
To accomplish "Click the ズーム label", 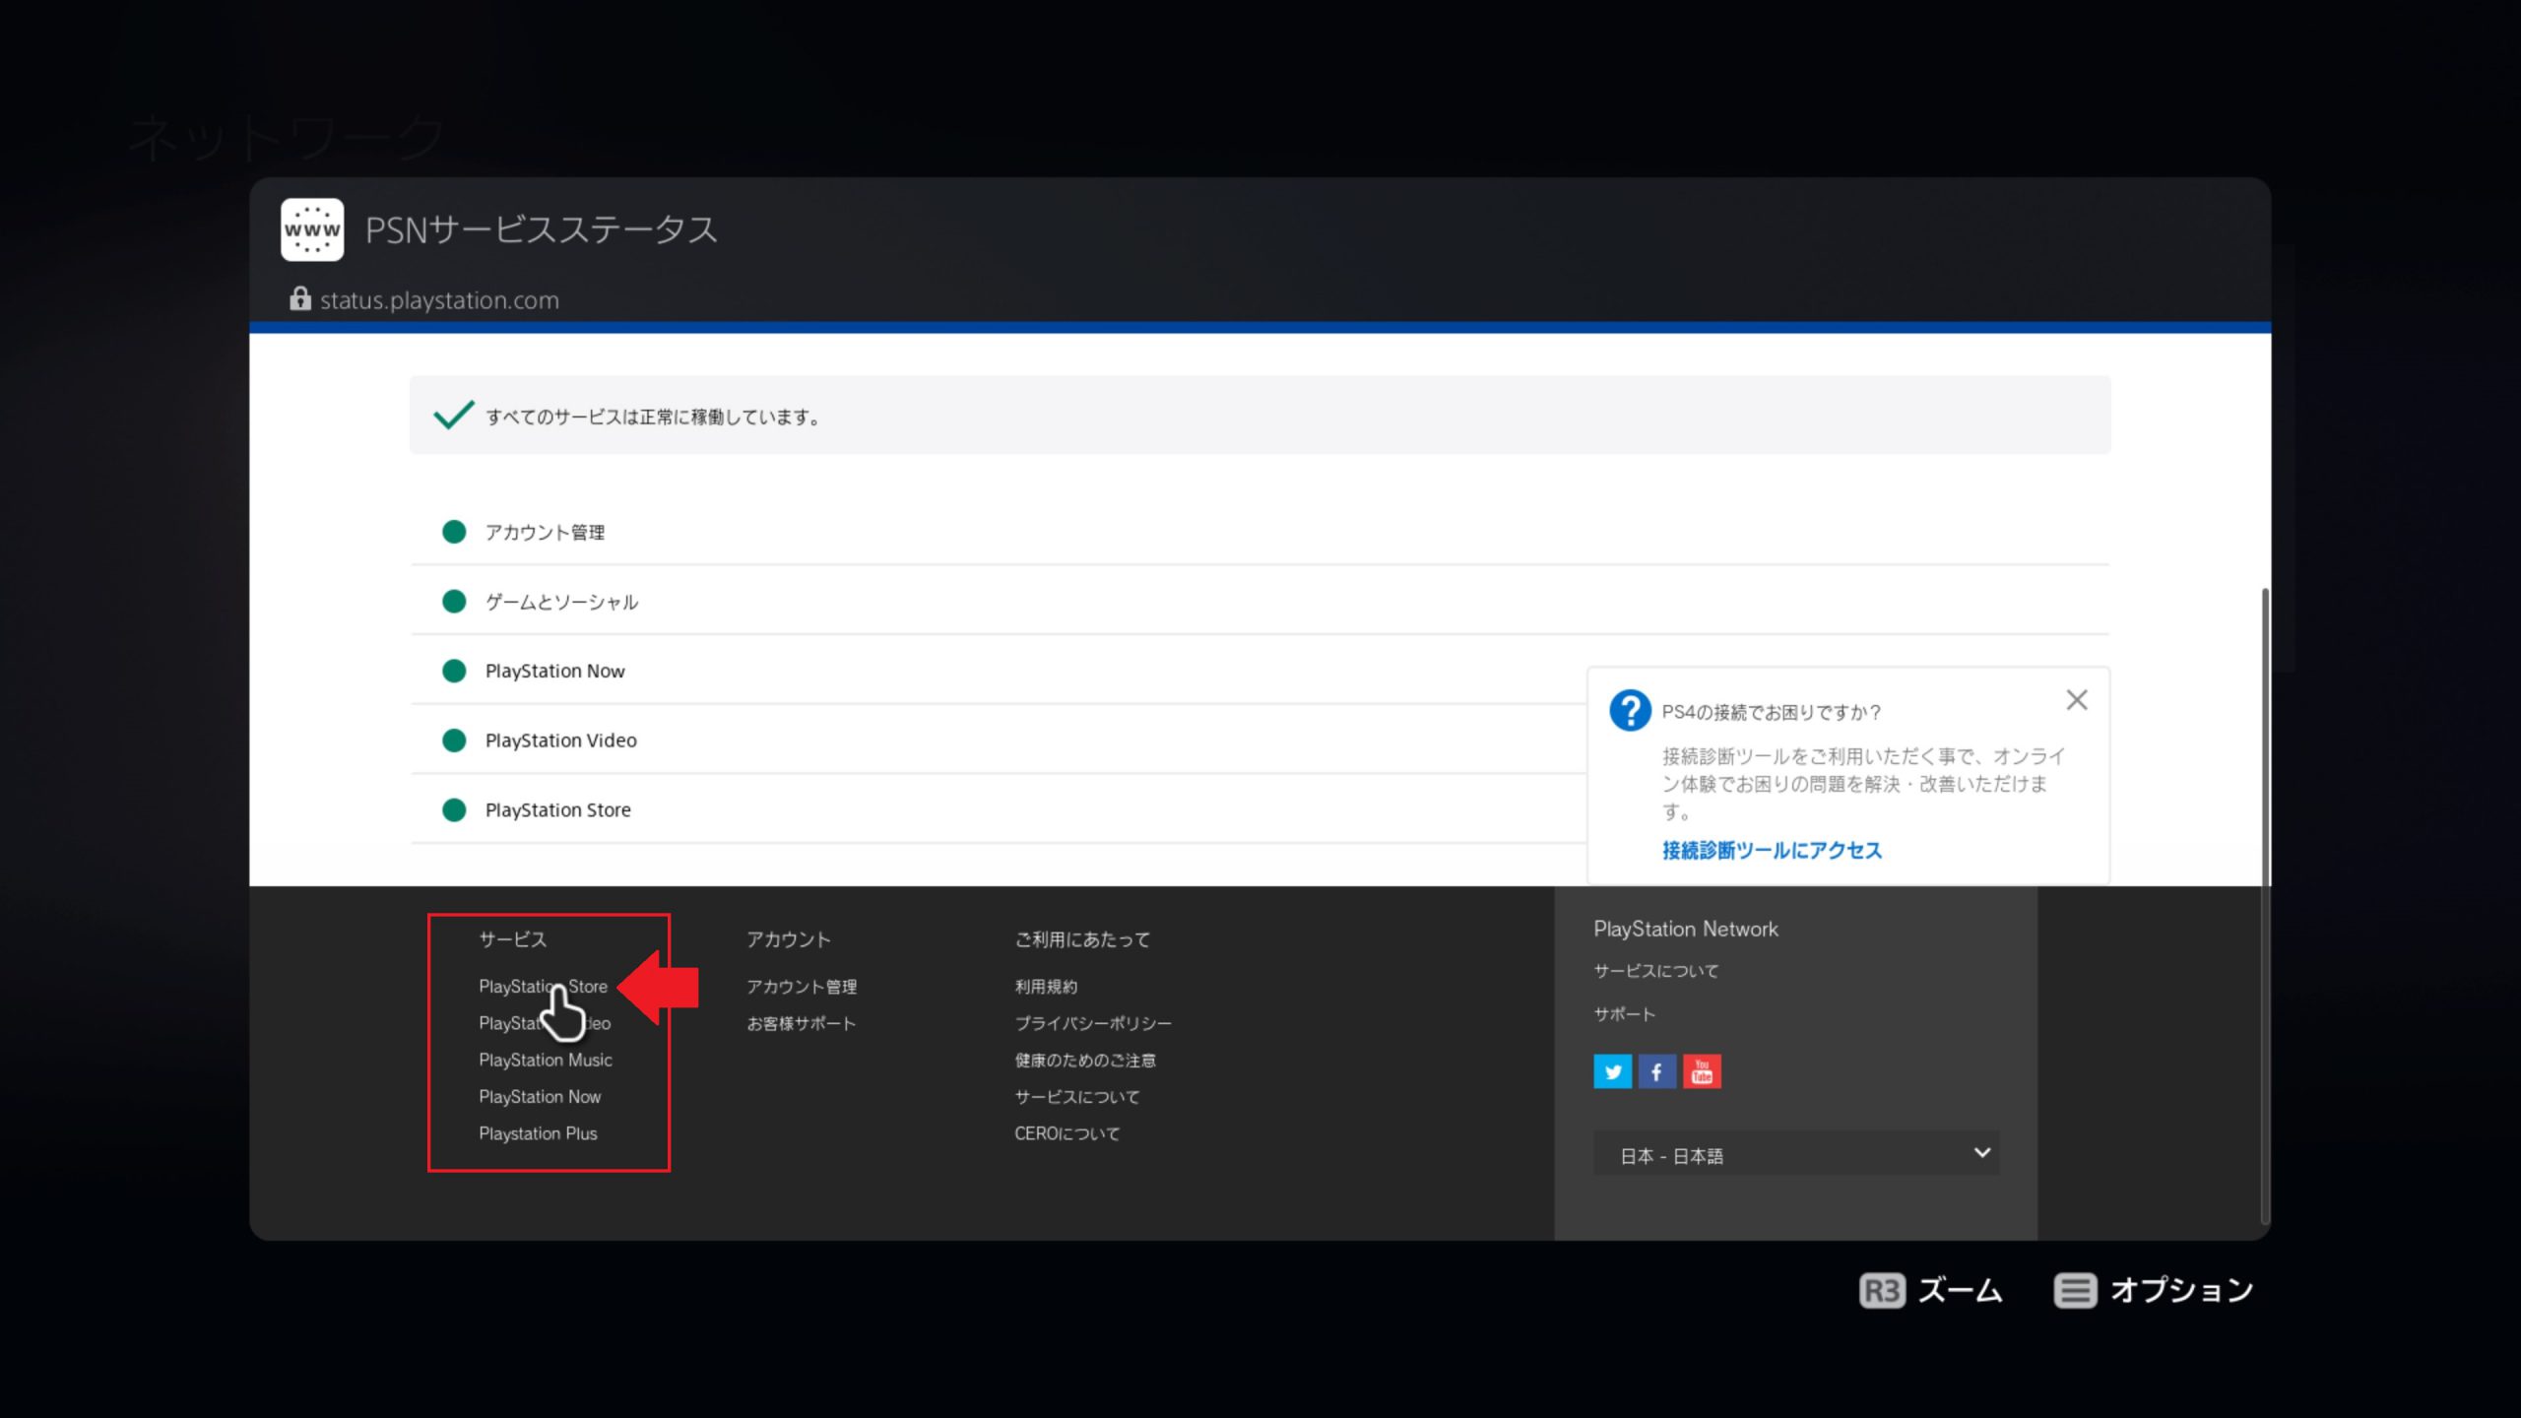I will click(1961, 1290).
